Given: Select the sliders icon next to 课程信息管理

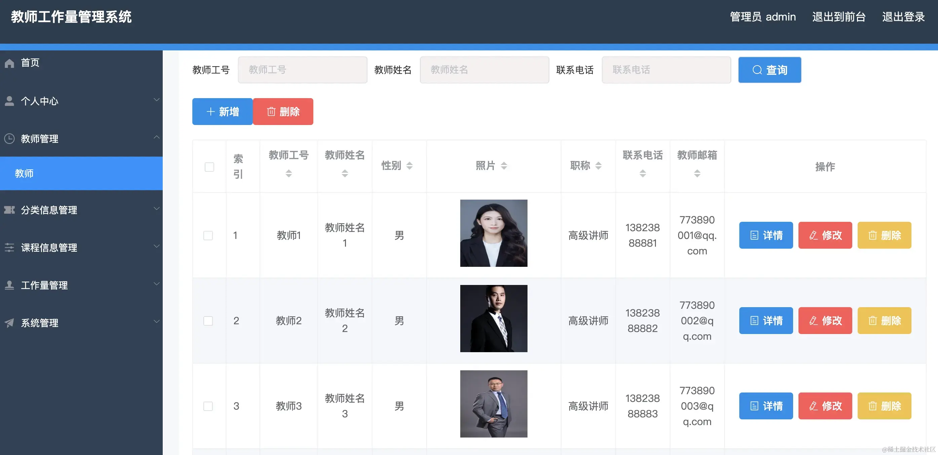Looking at the screenshot, I should [9, 248].
